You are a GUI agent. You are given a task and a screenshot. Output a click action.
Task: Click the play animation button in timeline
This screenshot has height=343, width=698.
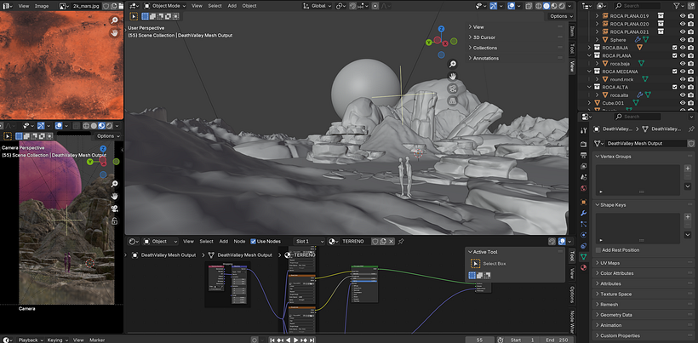point(295,340)
